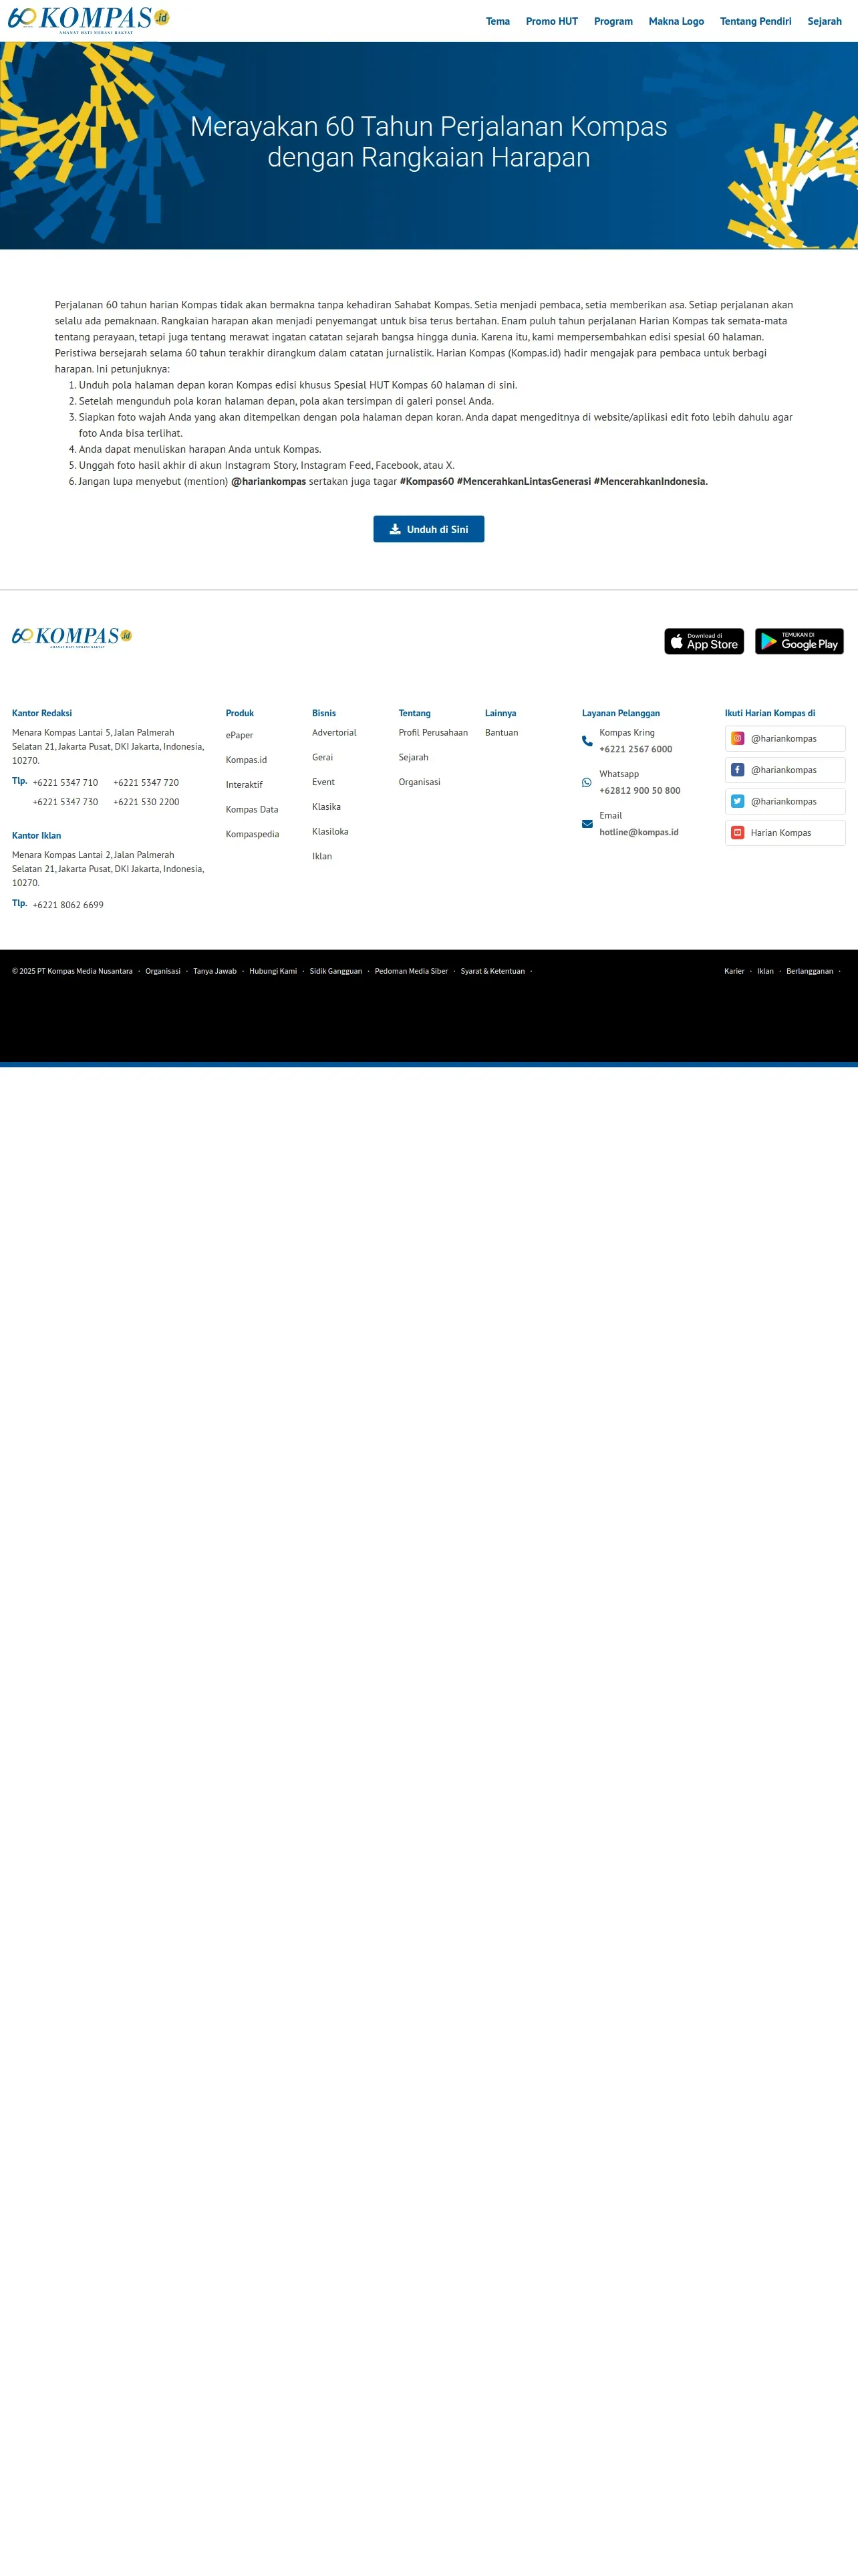Open the Kompas.id product link
Screen dimensions: 858x2576
point(246,760)
